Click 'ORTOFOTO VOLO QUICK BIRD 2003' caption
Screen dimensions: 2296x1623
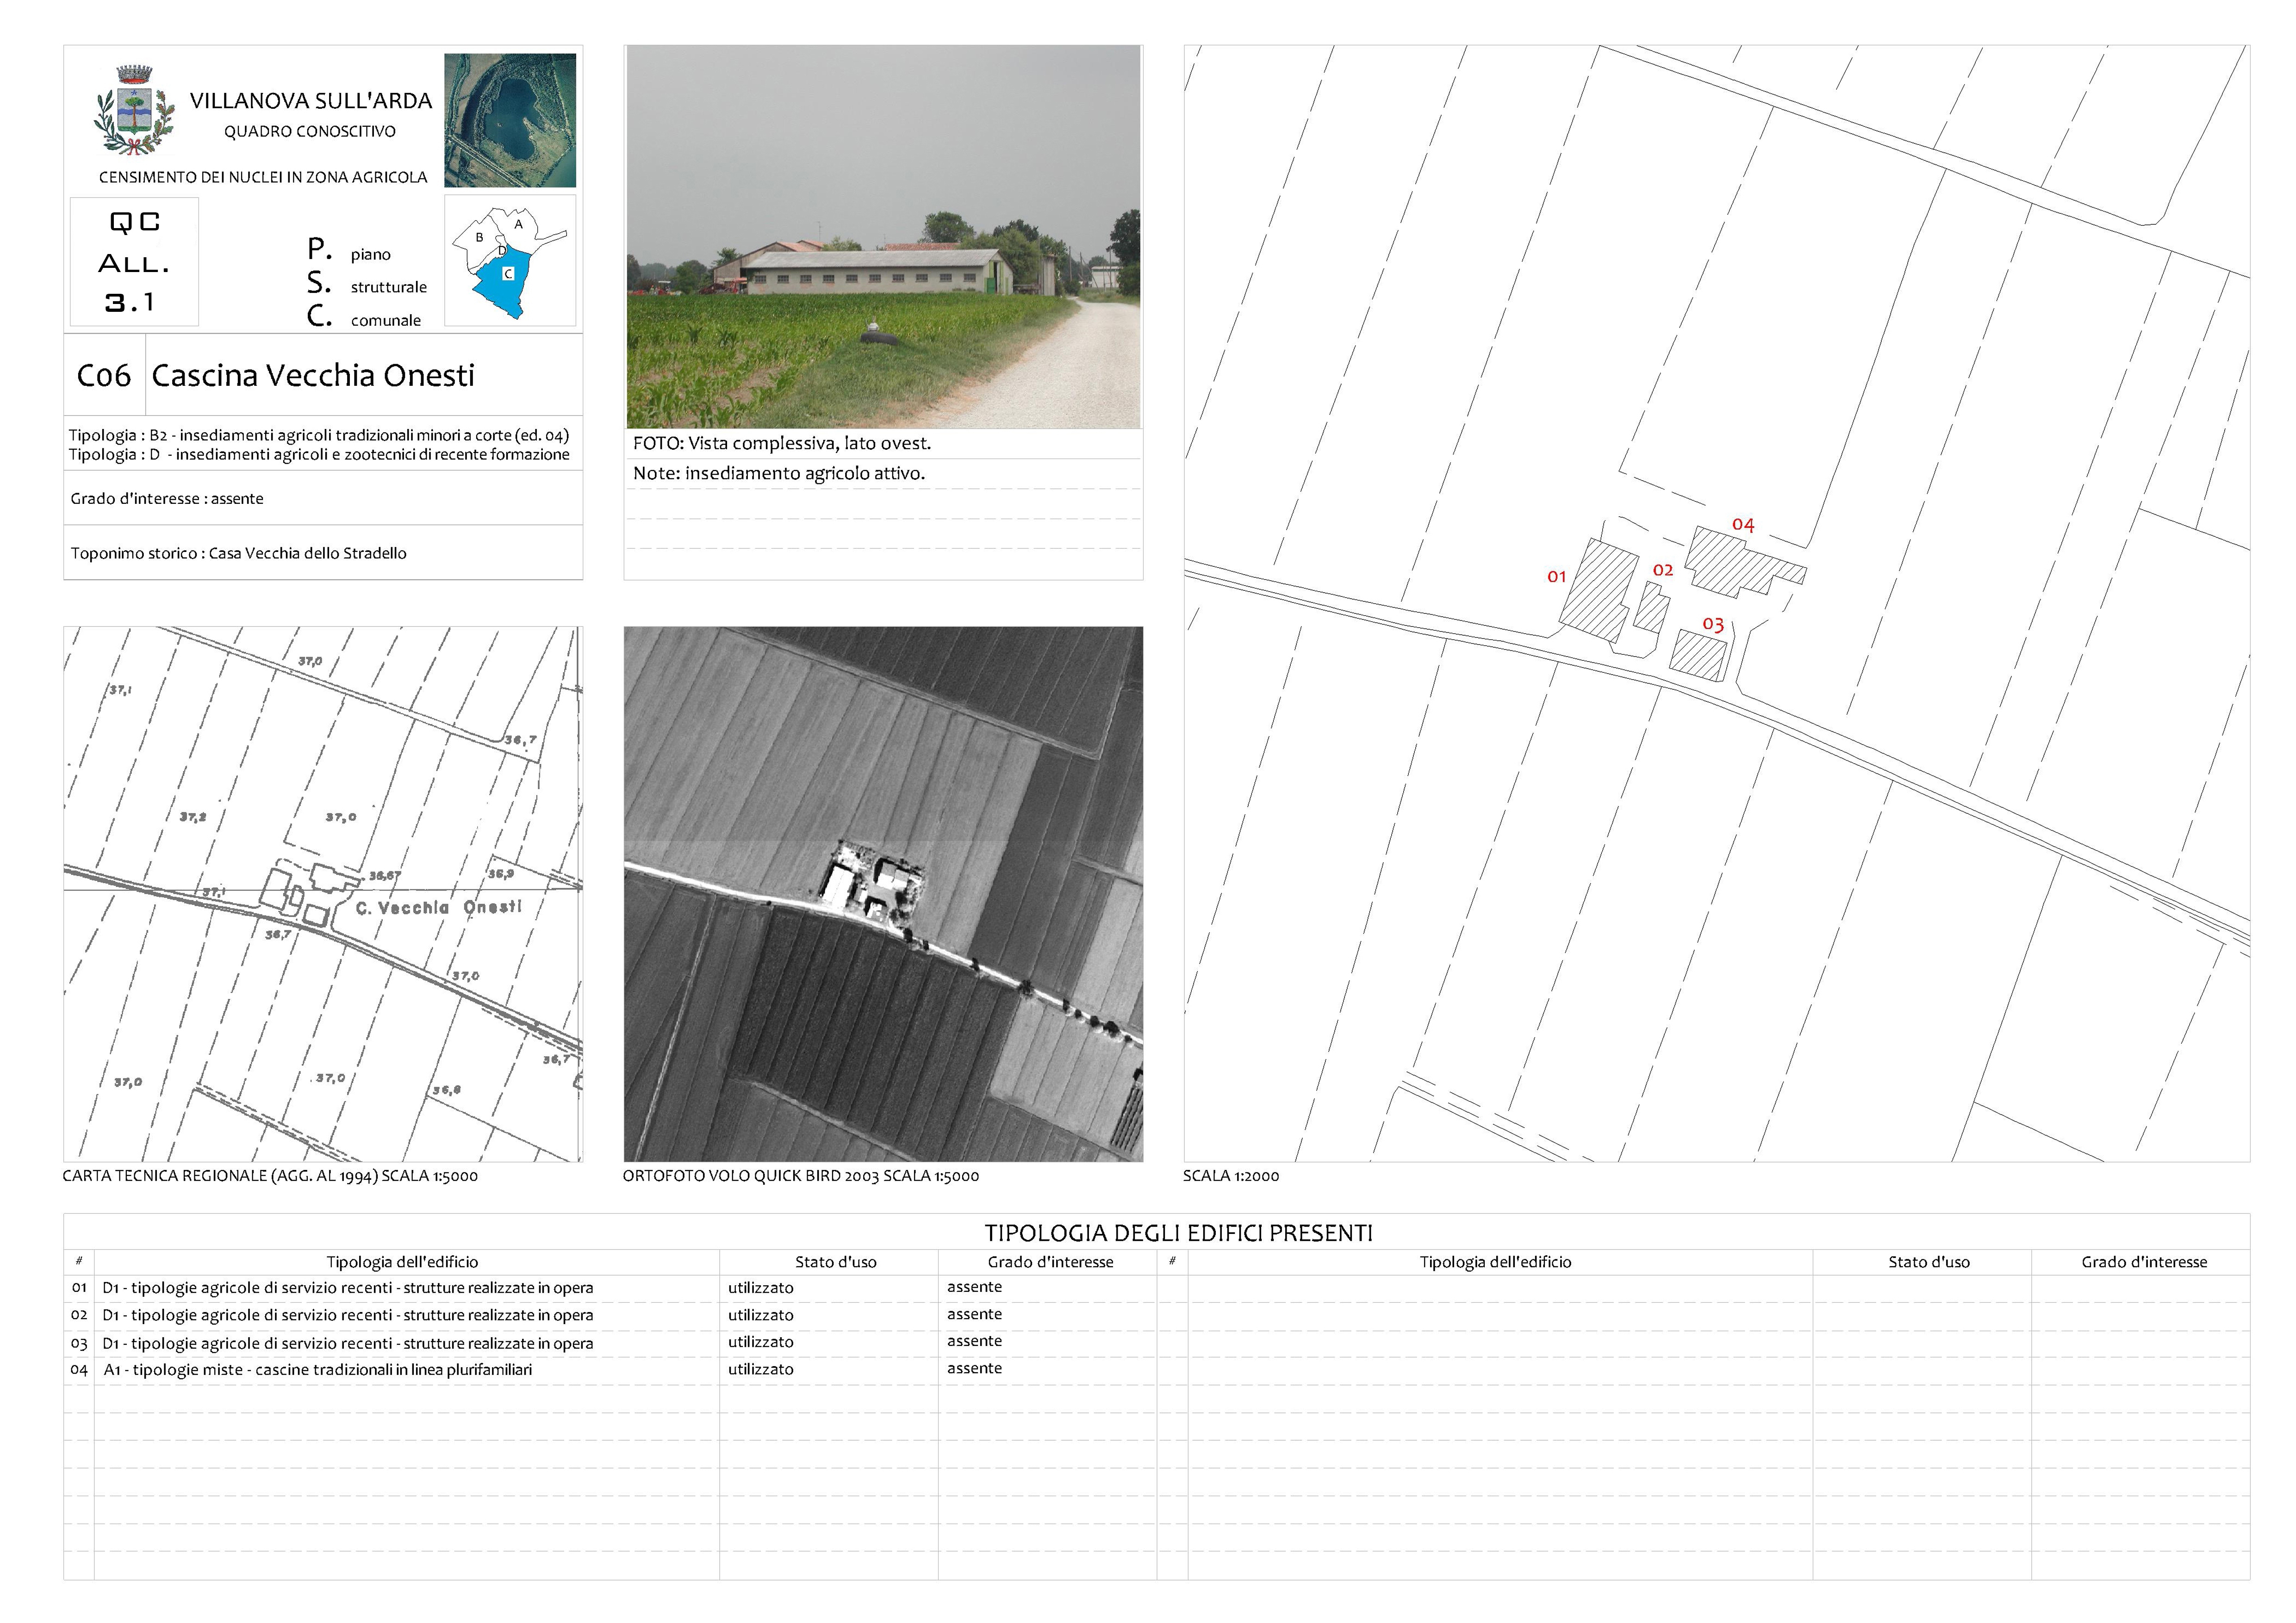(x=801, y=1176)
